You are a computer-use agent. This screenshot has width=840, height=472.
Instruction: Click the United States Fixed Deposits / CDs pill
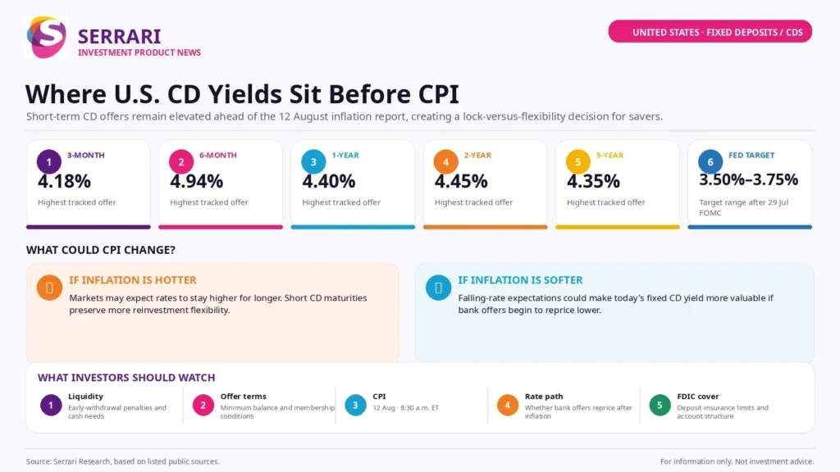pos(710,32)
